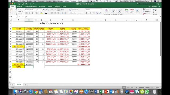The width and height of the screenshot is (170, 95).
Task: Toggle italic (K) formatting
Action: point(29,13)
